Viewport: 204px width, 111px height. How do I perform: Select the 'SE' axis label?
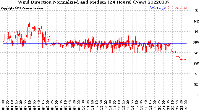tap(196, 85)
